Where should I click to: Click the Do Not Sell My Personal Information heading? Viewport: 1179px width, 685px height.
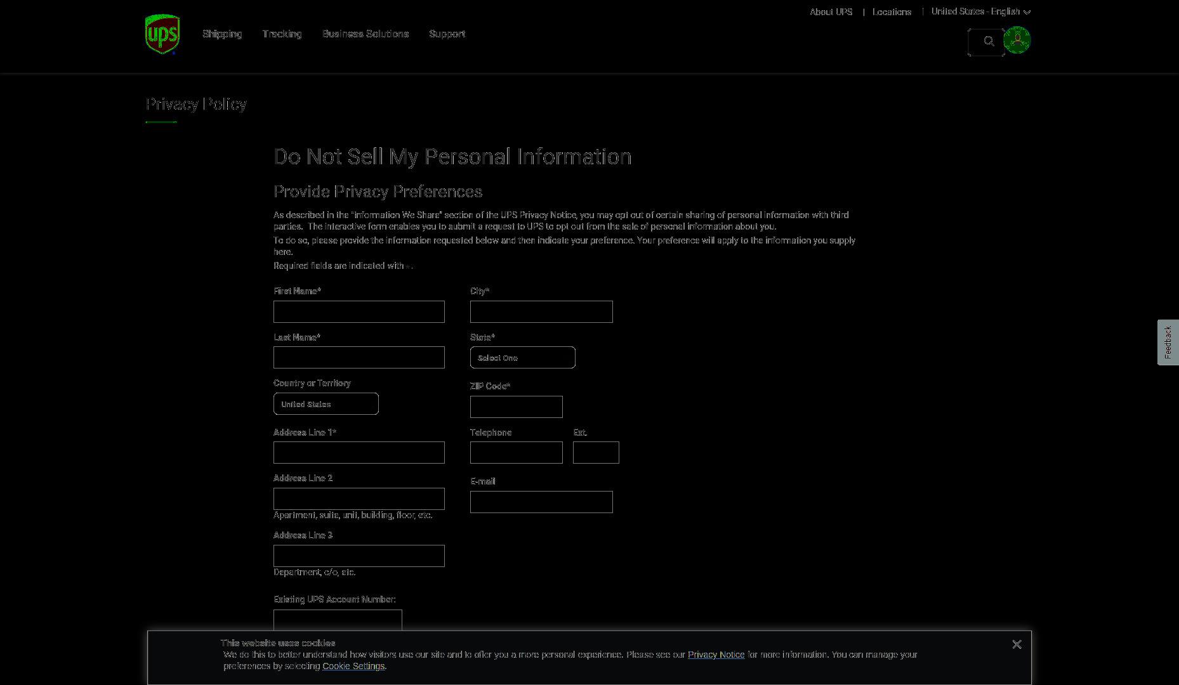point(452,157)
